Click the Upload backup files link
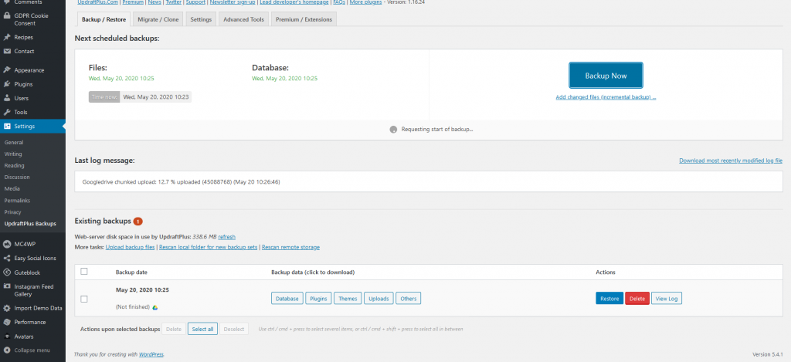This screenshot has height=362, width=791. pyautogui.click(x=130, y=248)
